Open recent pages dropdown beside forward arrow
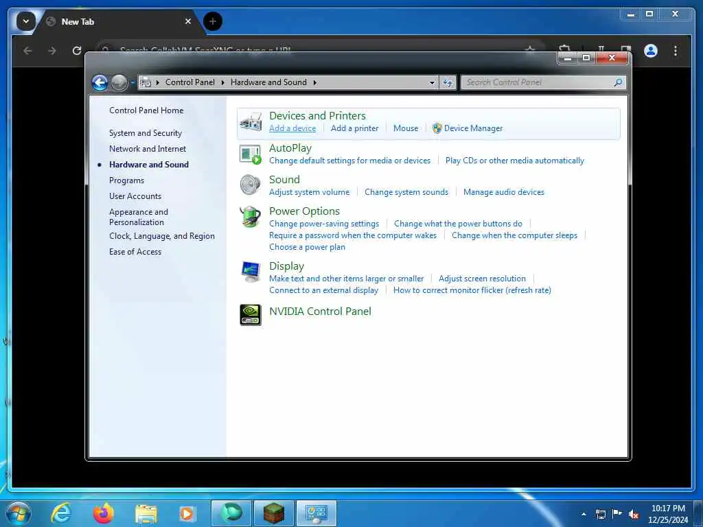Screen dimensions: 703x527 point(132,82)
